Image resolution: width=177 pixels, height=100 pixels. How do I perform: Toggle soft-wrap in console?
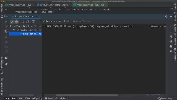pos(171,37)
